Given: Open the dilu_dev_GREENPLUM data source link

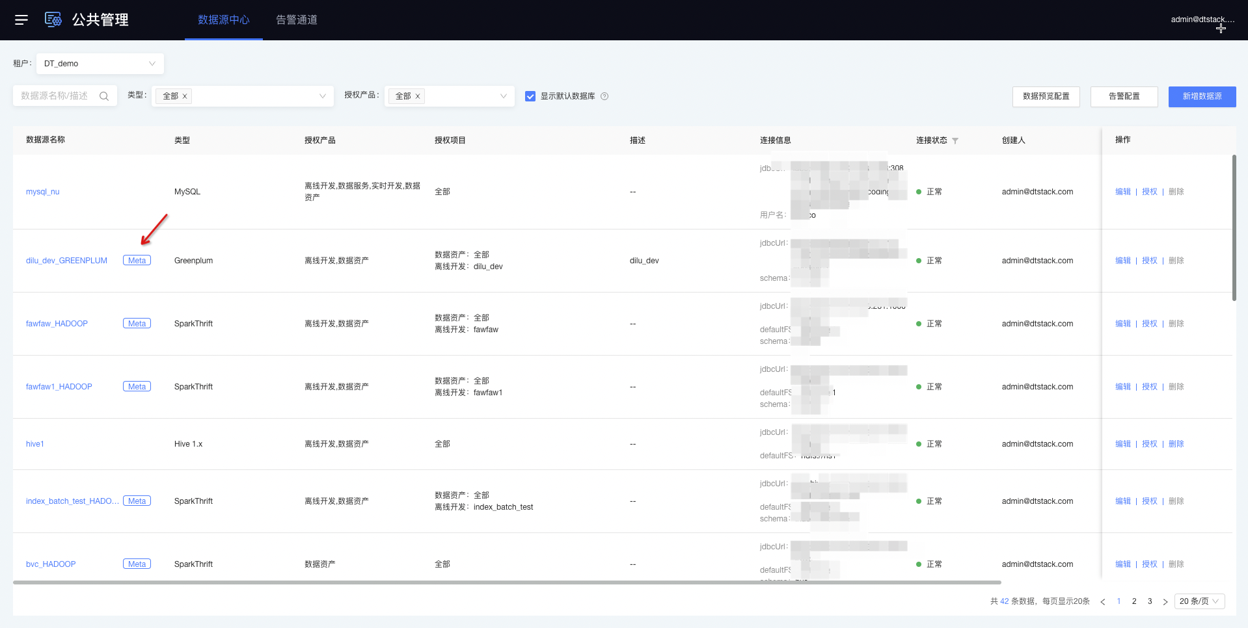Looking at the screenshot, I should click(x=66, y=261).
